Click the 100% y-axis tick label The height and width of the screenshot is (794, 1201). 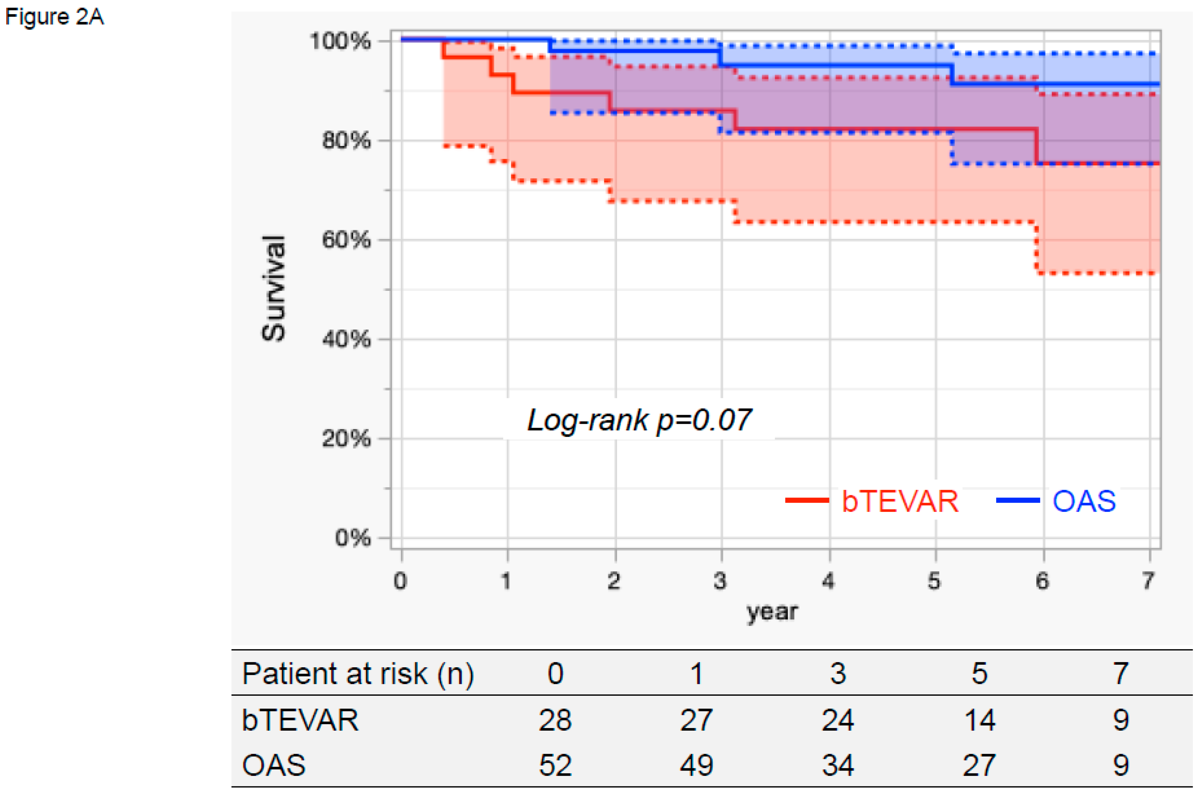pos(340,40)
